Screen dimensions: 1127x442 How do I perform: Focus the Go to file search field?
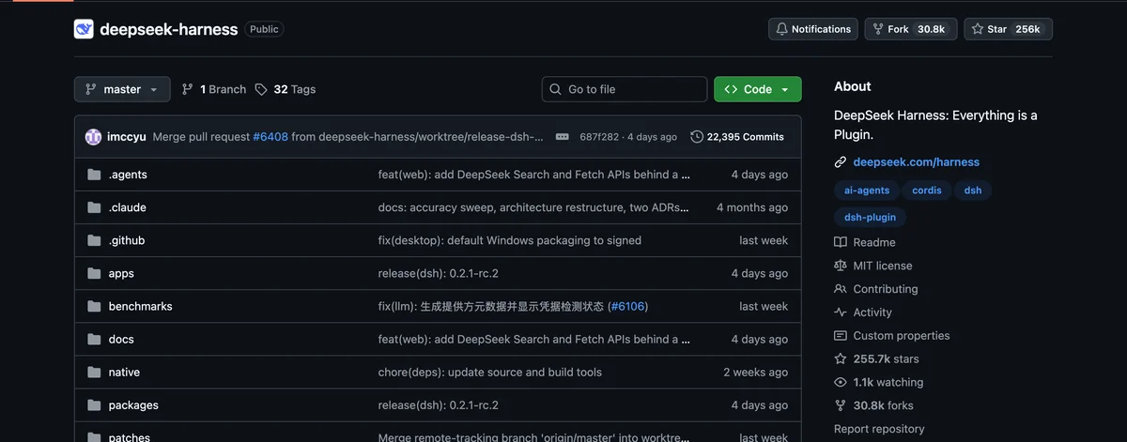(x=625, y=89)
